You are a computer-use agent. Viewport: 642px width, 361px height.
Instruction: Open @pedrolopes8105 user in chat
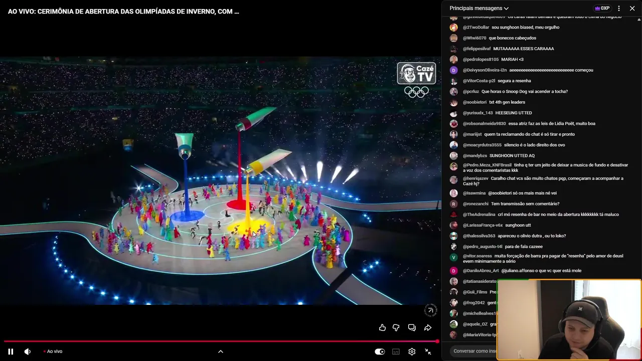(480, 59)
